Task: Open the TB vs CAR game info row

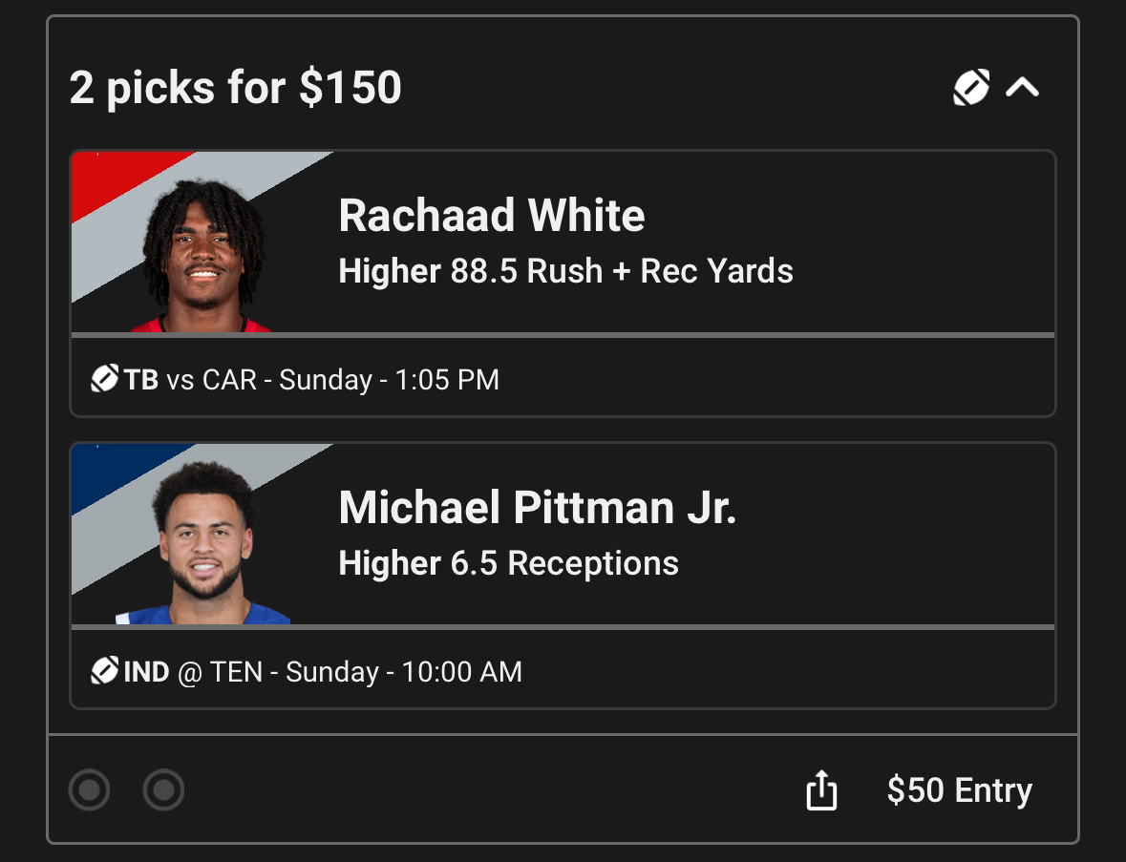Action: point(563,377)
